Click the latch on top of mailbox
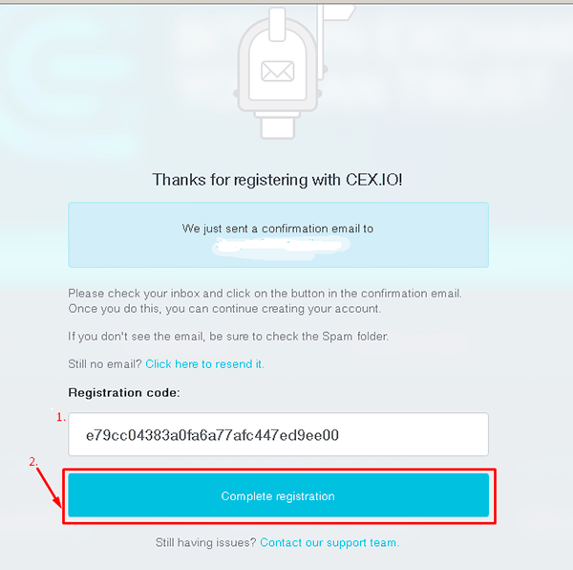This screenshot has height=570, width=573. (277, 25)
